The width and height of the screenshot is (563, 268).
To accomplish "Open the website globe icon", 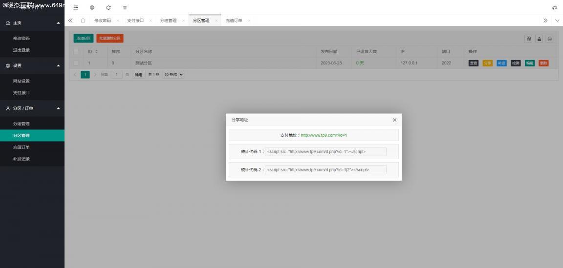I will (x=92, y=7).
